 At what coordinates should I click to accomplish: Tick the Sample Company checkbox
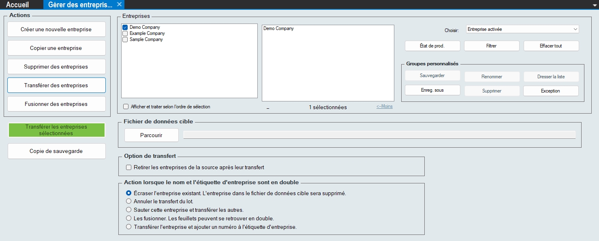coord(125,40)
